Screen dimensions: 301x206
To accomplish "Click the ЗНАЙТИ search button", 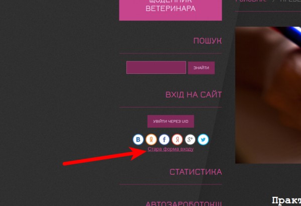I will point(201,68).
